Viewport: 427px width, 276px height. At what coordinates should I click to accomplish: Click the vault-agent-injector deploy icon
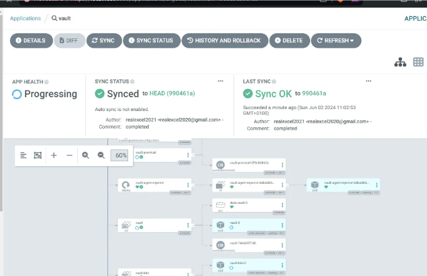click(126, 185)
